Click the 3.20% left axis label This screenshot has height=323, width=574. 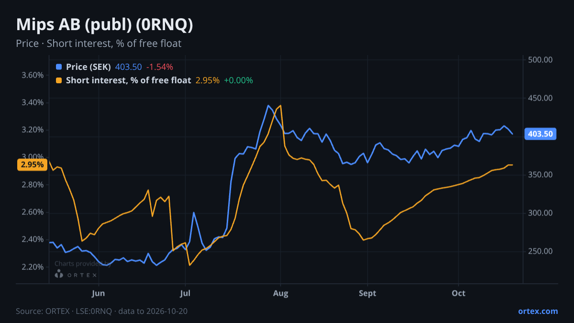pyautogui.click(x=33, y=130)
